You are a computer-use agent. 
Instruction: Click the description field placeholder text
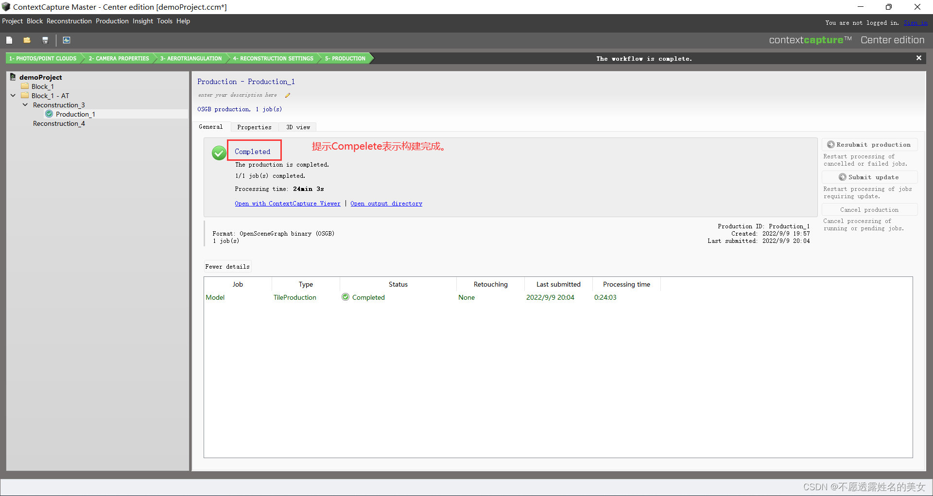point(237,95)
